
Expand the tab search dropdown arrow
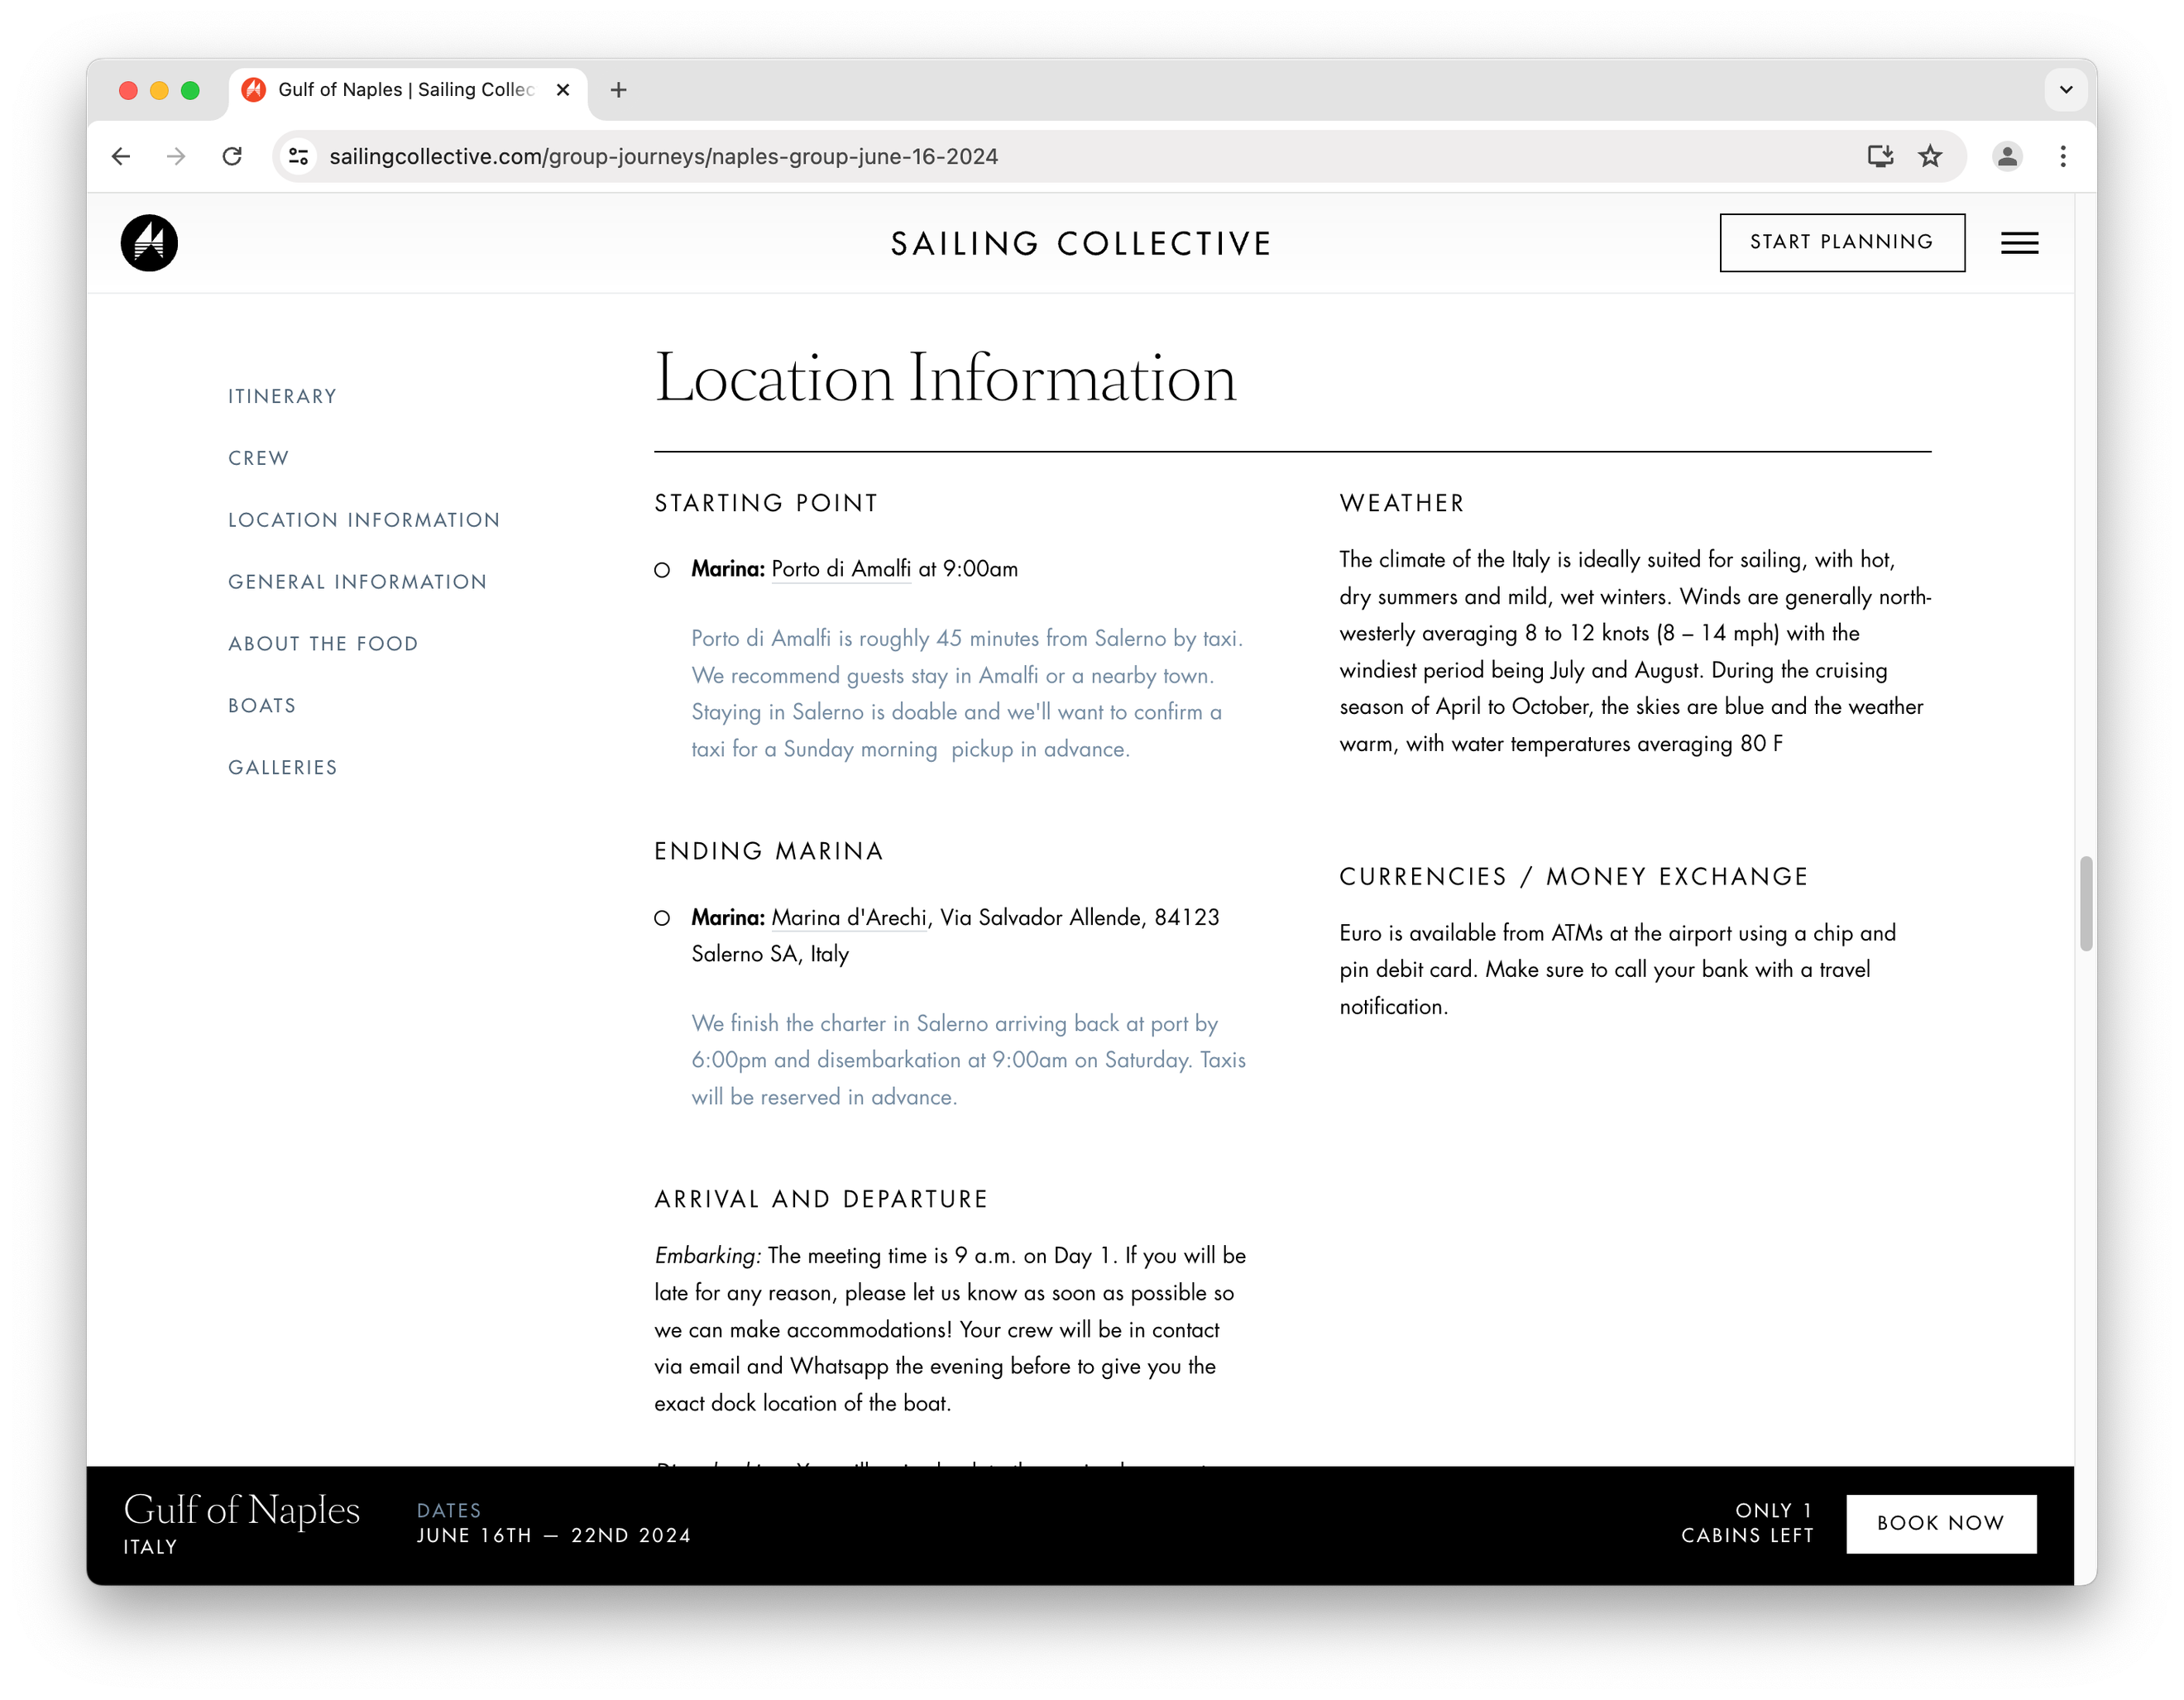tap(2065, 90)
